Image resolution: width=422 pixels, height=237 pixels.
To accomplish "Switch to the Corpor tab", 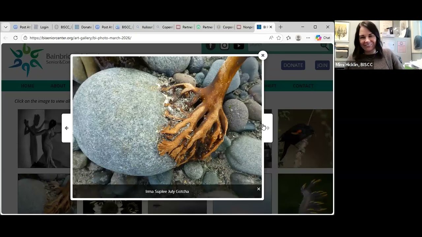I will coord(225,27).
